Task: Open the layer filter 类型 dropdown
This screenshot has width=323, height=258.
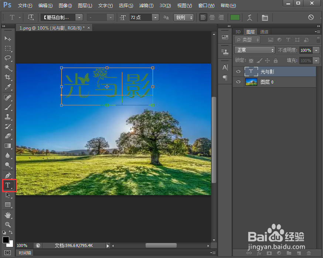Action: tap(247, 40)
